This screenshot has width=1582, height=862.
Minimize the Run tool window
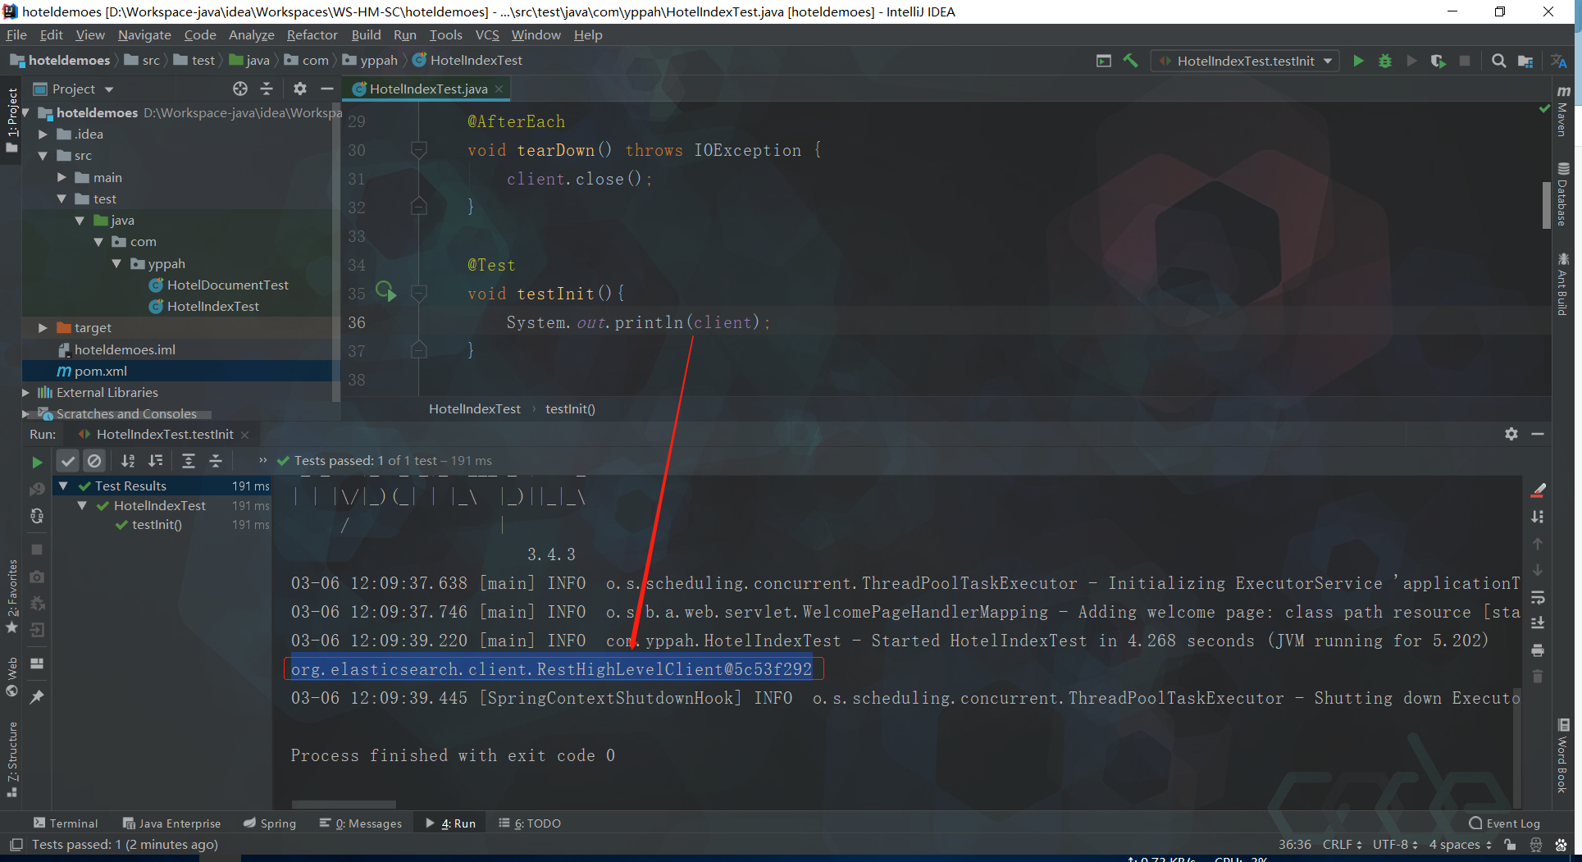coord(1538,434)
